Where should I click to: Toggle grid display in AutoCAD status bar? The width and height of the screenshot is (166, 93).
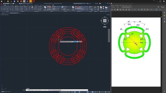(x=75, y=92)
